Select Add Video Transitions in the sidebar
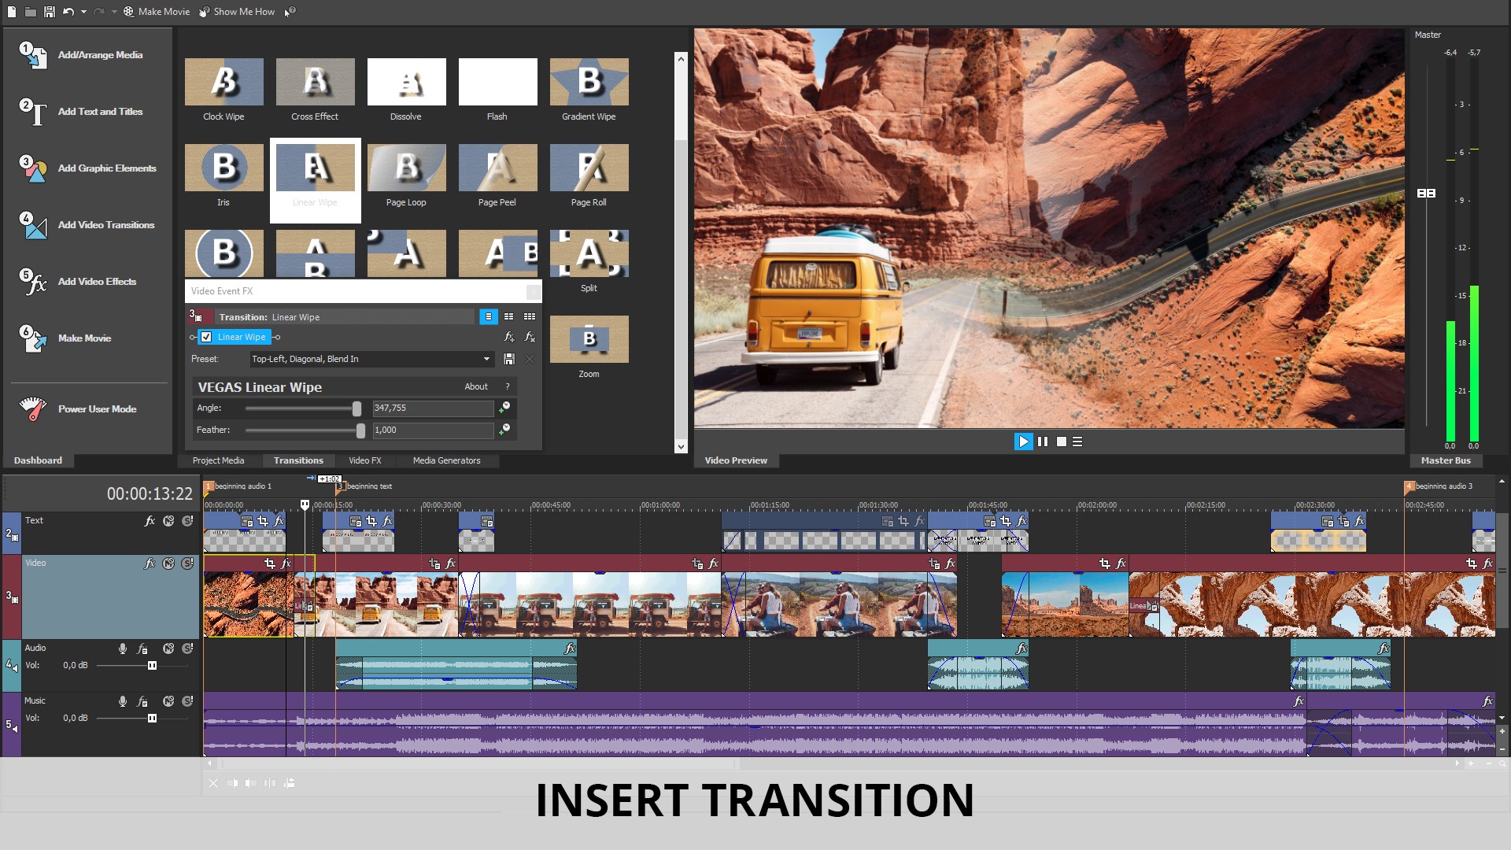This screenshot has width=1511, height=850. (x=106, y=225)
